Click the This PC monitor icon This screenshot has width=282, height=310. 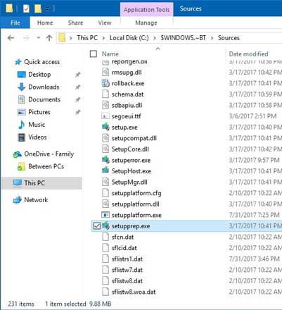coord(18,183)
